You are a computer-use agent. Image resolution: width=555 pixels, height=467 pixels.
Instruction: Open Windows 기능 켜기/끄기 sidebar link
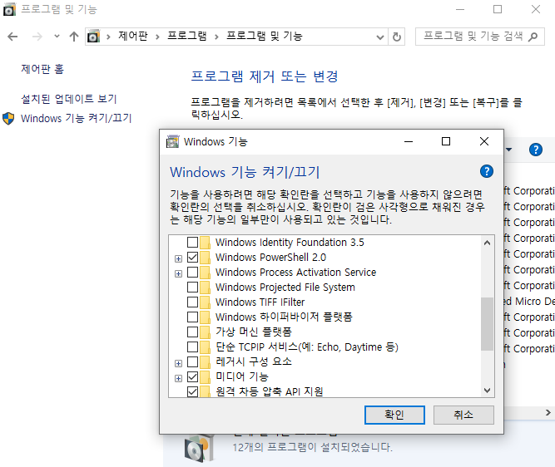coord(76,118)
